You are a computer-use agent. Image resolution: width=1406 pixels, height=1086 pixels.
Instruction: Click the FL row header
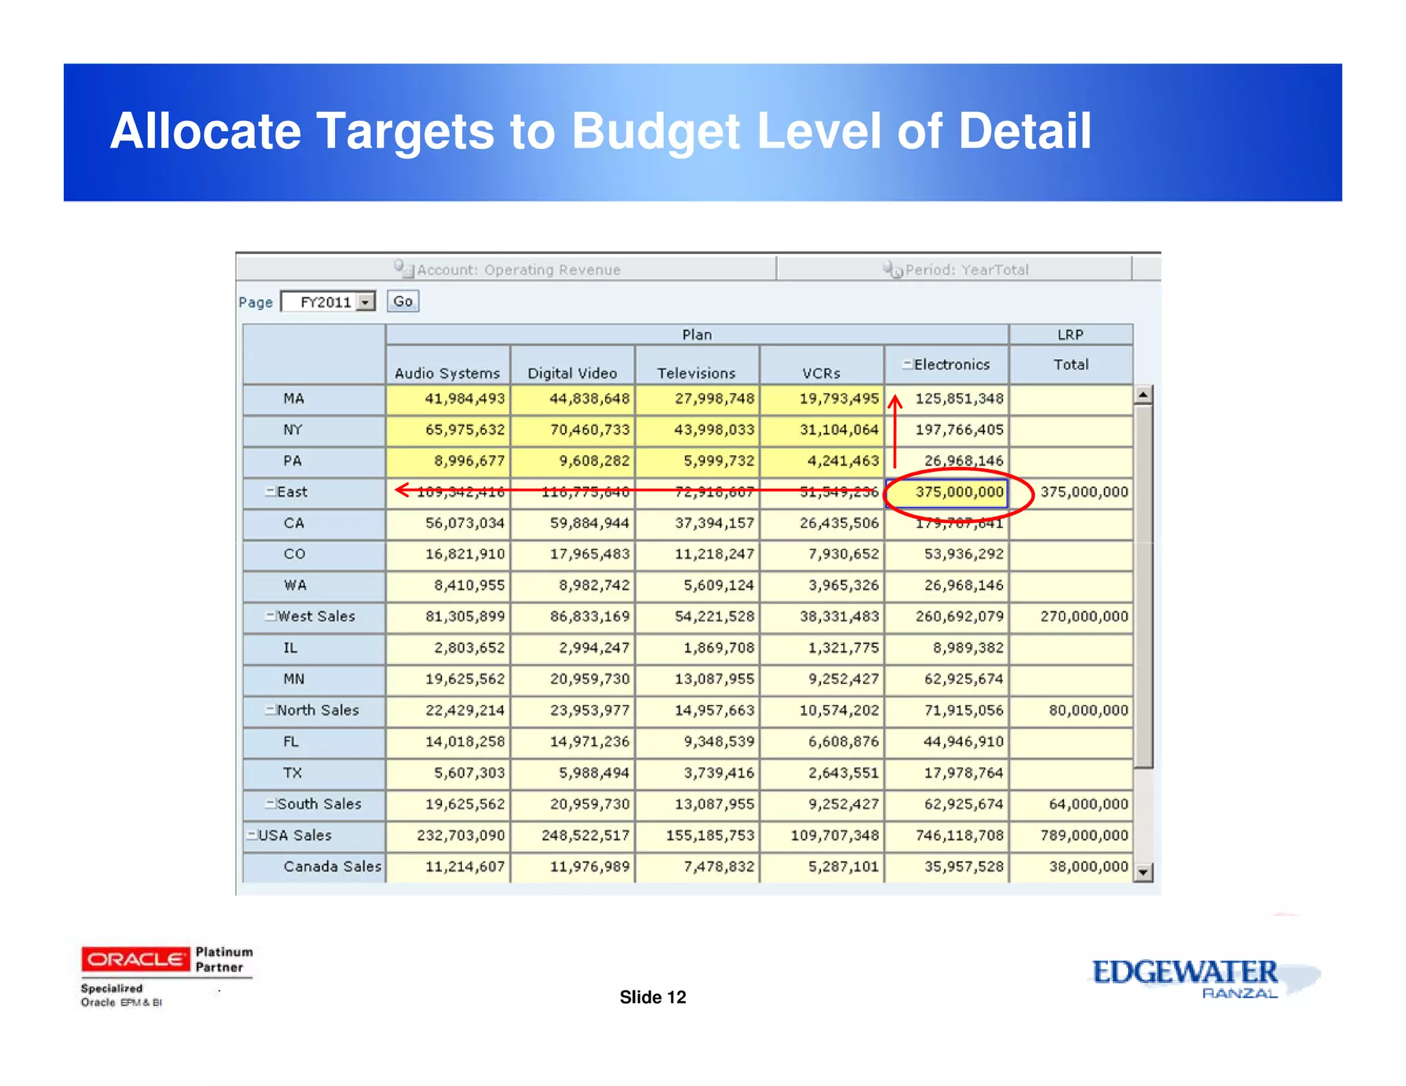314,742
